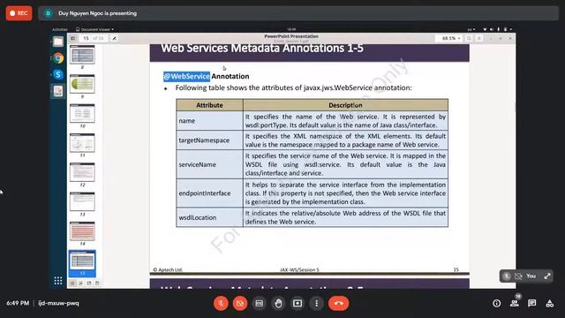
Task: Click page number field showing 15
Action: [x=86, y=38]
